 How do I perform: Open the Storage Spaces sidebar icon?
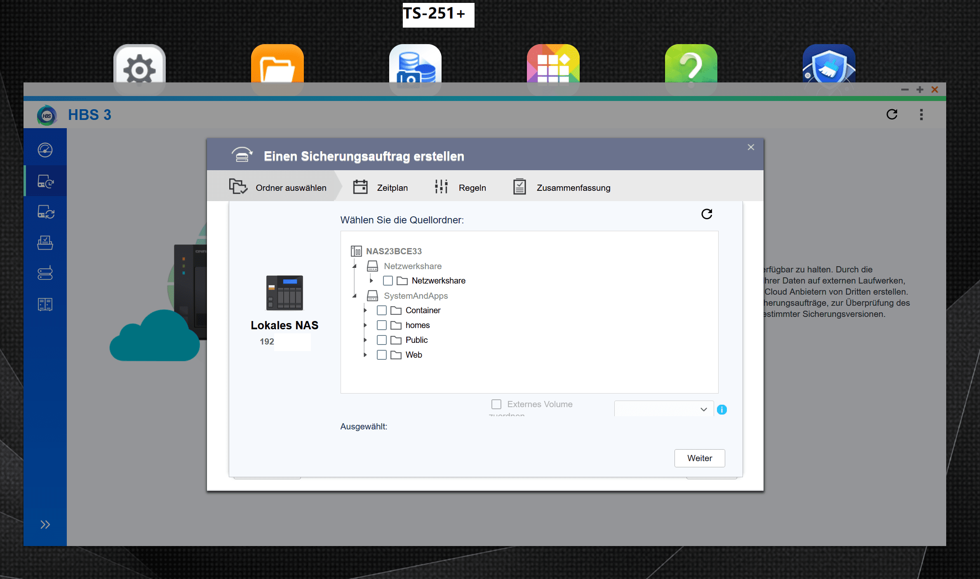45,273
